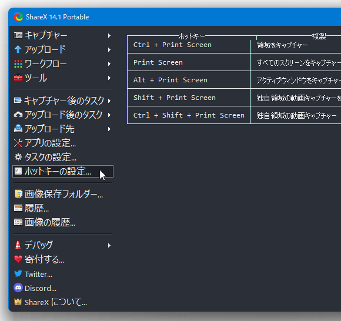
Task: Click the アップロード後のタスク menu label
Action: (63, 115)
